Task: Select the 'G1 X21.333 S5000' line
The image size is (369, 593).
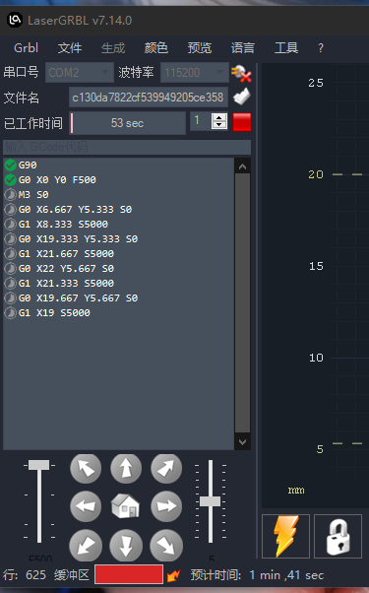Action: click(x=119, y=283)
